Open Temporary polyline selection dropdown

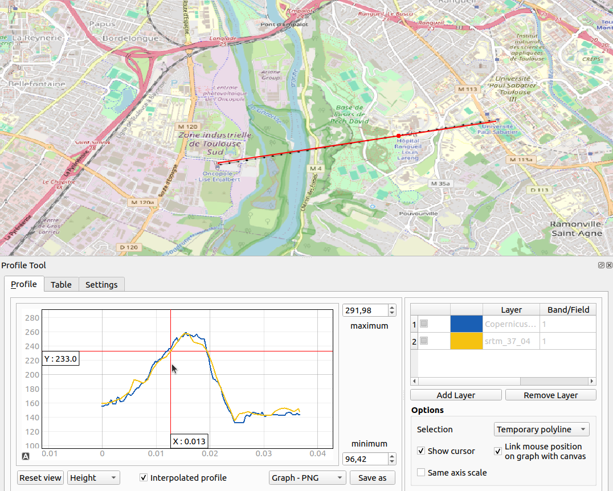tap(541, 429)
